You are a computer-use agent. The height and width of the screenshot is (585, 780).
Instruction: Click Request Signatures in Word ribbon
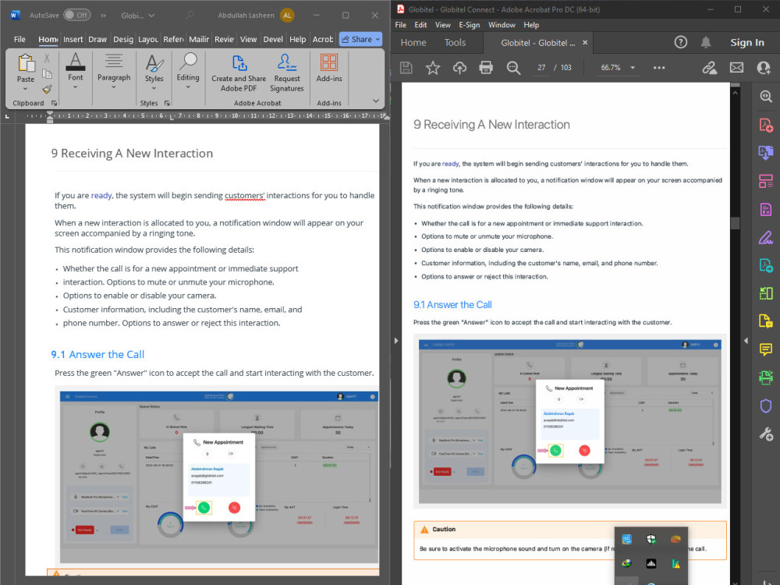tap(287, 73)
